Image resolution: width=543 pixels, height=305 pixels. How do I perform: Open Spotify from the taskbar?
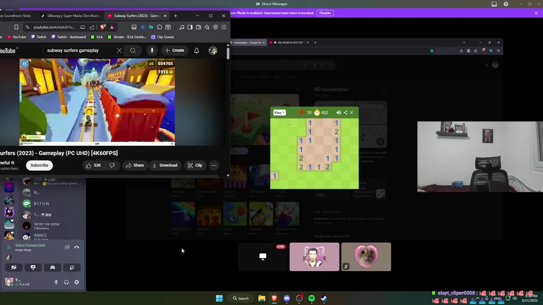[x=312, y=298]
